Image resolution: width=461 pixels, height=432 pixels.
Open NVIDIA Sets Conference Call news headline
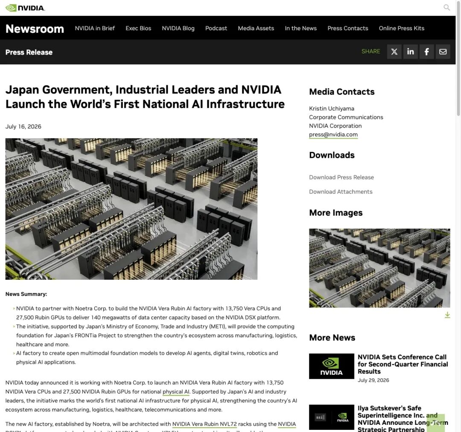coord(403,364)
